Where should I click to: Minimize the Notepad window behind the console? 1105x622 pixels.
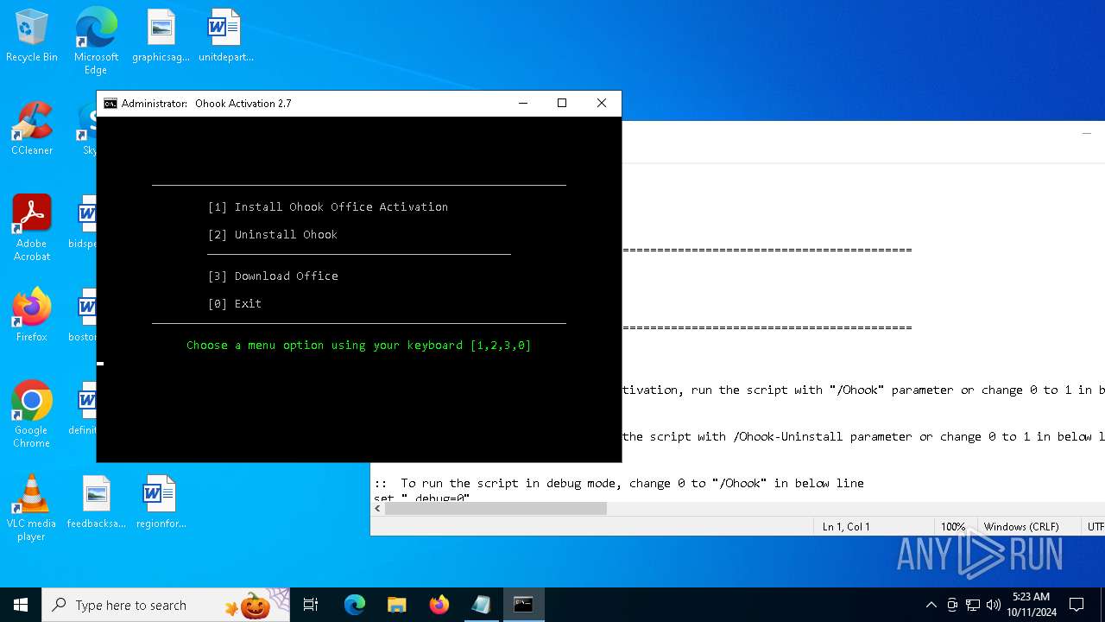click(1086, 134)
